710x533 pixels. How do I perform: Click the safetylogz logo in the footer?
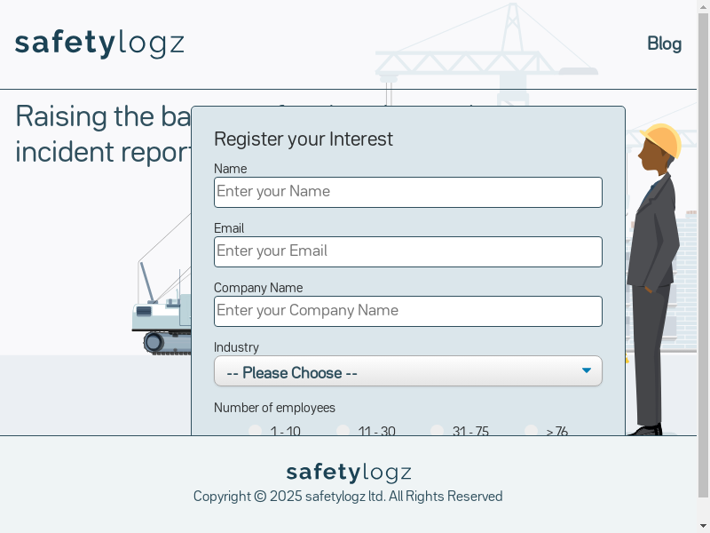[348, 473]
